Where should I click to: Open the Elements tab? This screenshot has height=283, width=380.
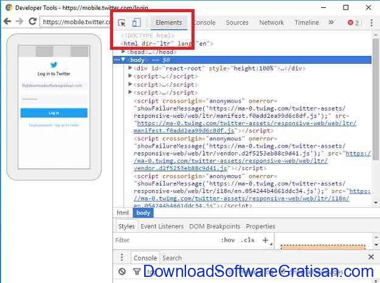coord(168,22)
